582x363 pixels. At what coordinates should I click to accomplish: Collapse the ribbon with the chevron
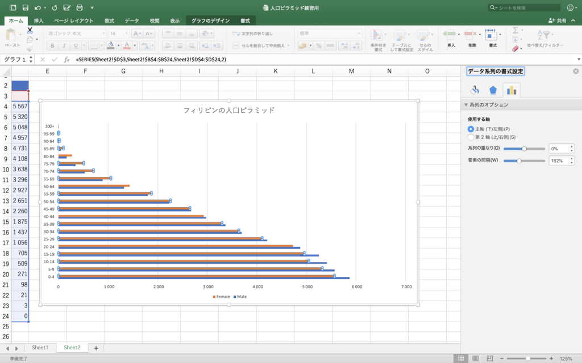(573, 20)
